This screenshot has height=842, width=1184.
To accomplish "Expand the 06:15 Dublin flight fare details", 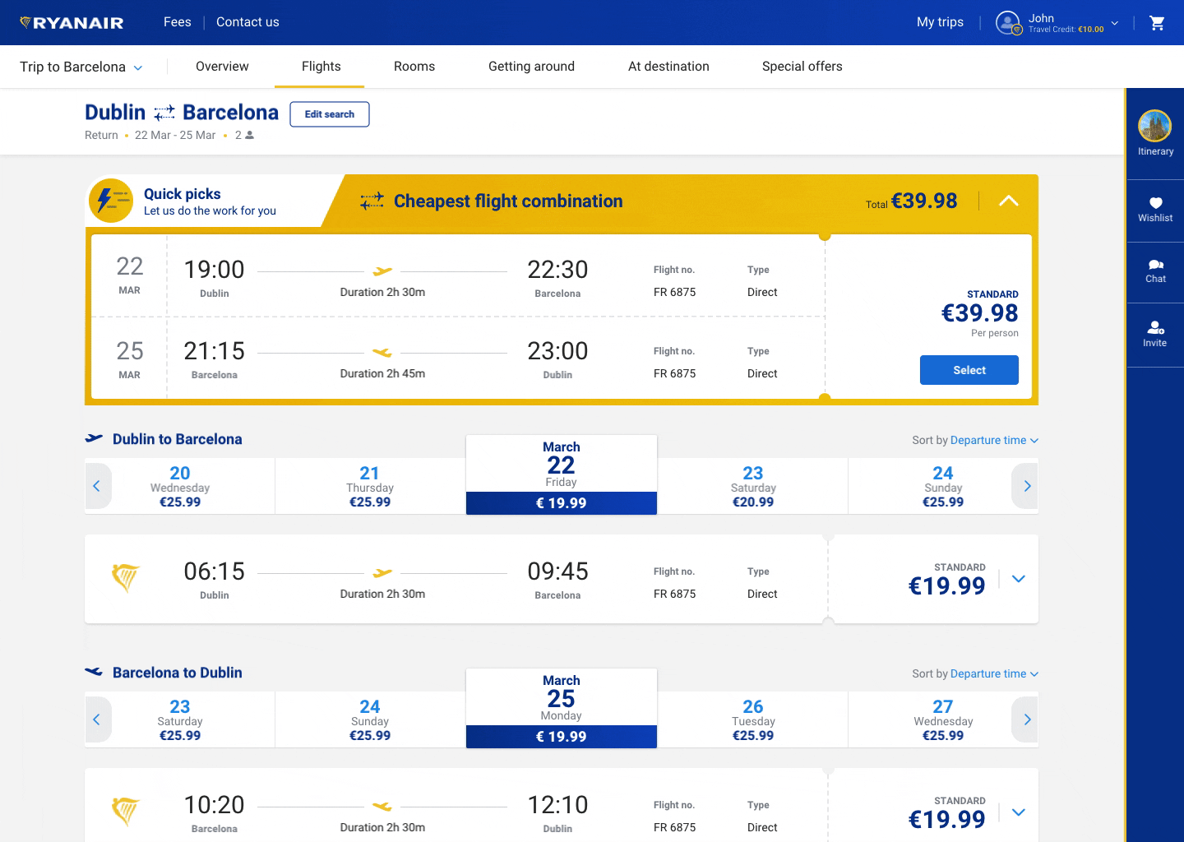I will (x=1018, y=579).
